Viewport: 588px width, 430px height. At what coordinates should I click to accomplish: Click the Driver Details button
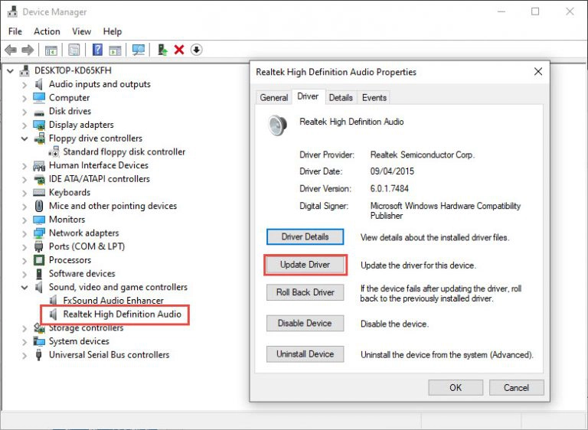click(x=305, y=237)
